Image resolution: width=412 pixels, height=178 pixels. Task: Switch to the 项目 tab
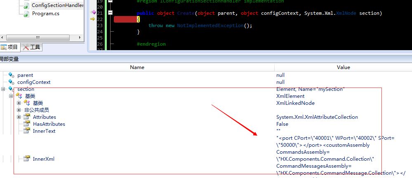pyautogui.click(x=10, y=47)
